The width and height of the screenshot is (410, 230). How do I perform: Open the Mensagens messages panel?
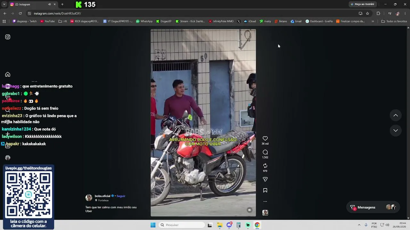[x=373, y=207]
